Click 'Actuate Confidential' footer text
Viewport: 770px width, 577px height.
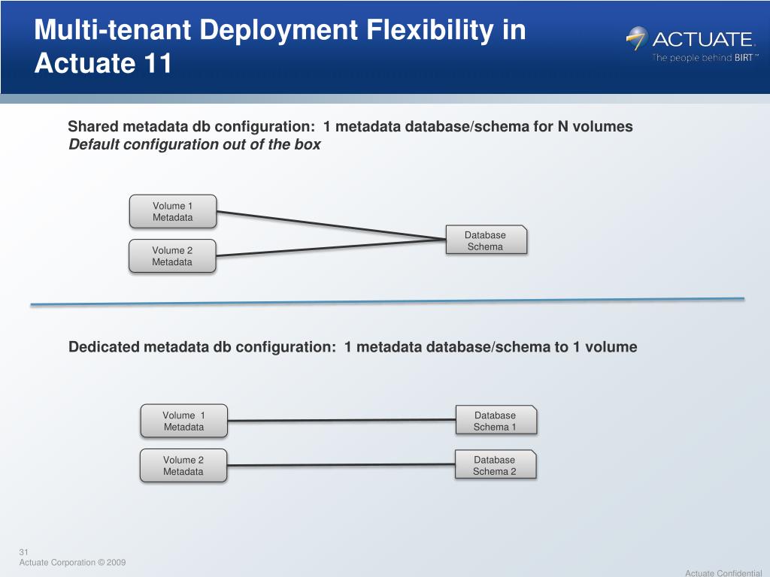pyautogui.click(x=723, y=572)
